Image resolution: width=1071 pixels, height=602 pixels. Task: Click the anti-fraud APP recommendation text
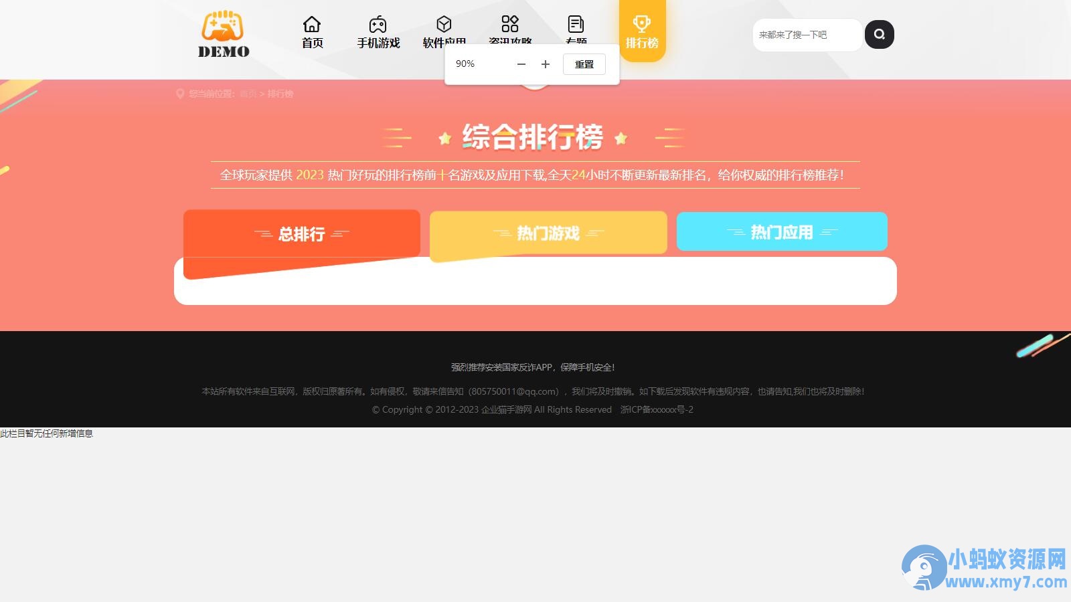pyautogui.click(x=533, y=367)
